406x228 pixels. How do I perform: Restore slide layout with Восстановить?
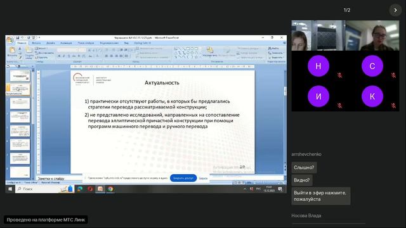(44, 53)
